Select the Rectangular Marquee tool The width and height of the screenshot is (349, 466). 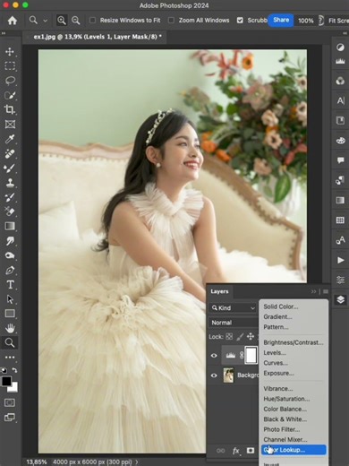10,65
